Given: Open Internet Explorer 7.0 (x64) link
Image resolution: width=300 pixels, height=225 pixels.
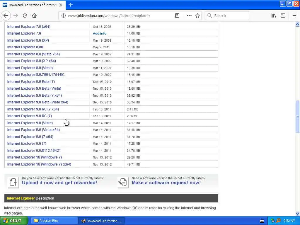Looking at the screenshot, I should pos(29,27).
